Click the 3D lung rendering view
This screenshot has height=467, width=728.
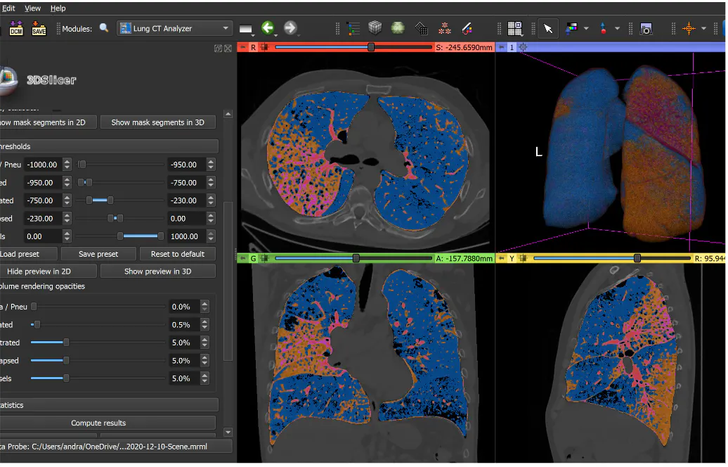click(x=611, y=153)
